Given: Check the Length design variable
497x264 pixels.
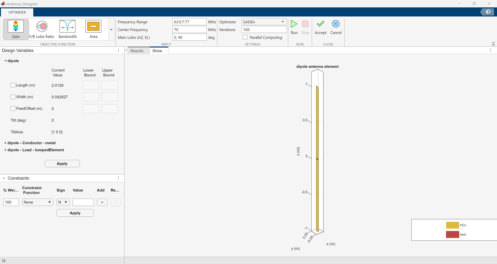Looking at the screenshot, I should [13, 85].
